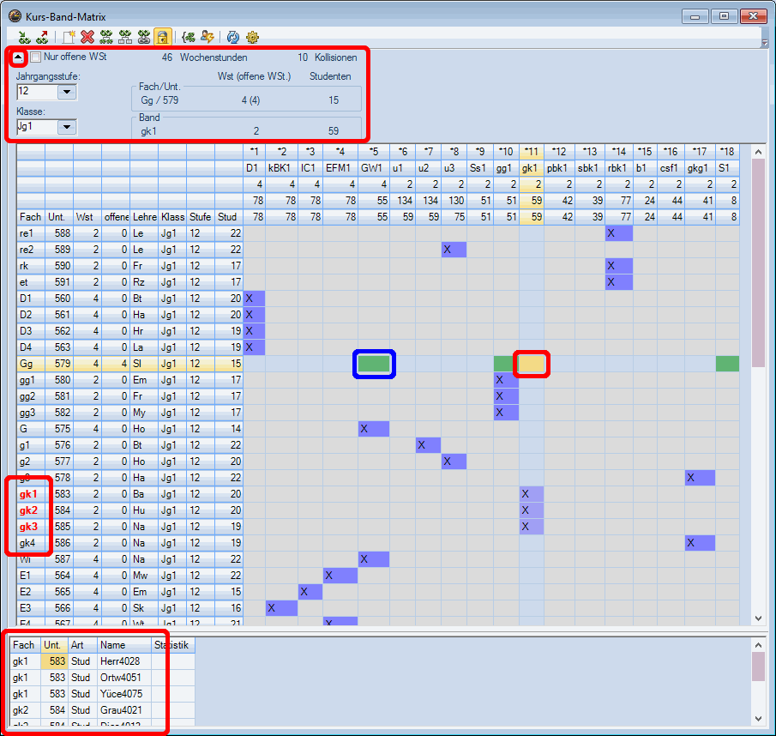Open the Jahrgangsstufe dropdown
The image size is (776, 736).
tap(68, 91)
